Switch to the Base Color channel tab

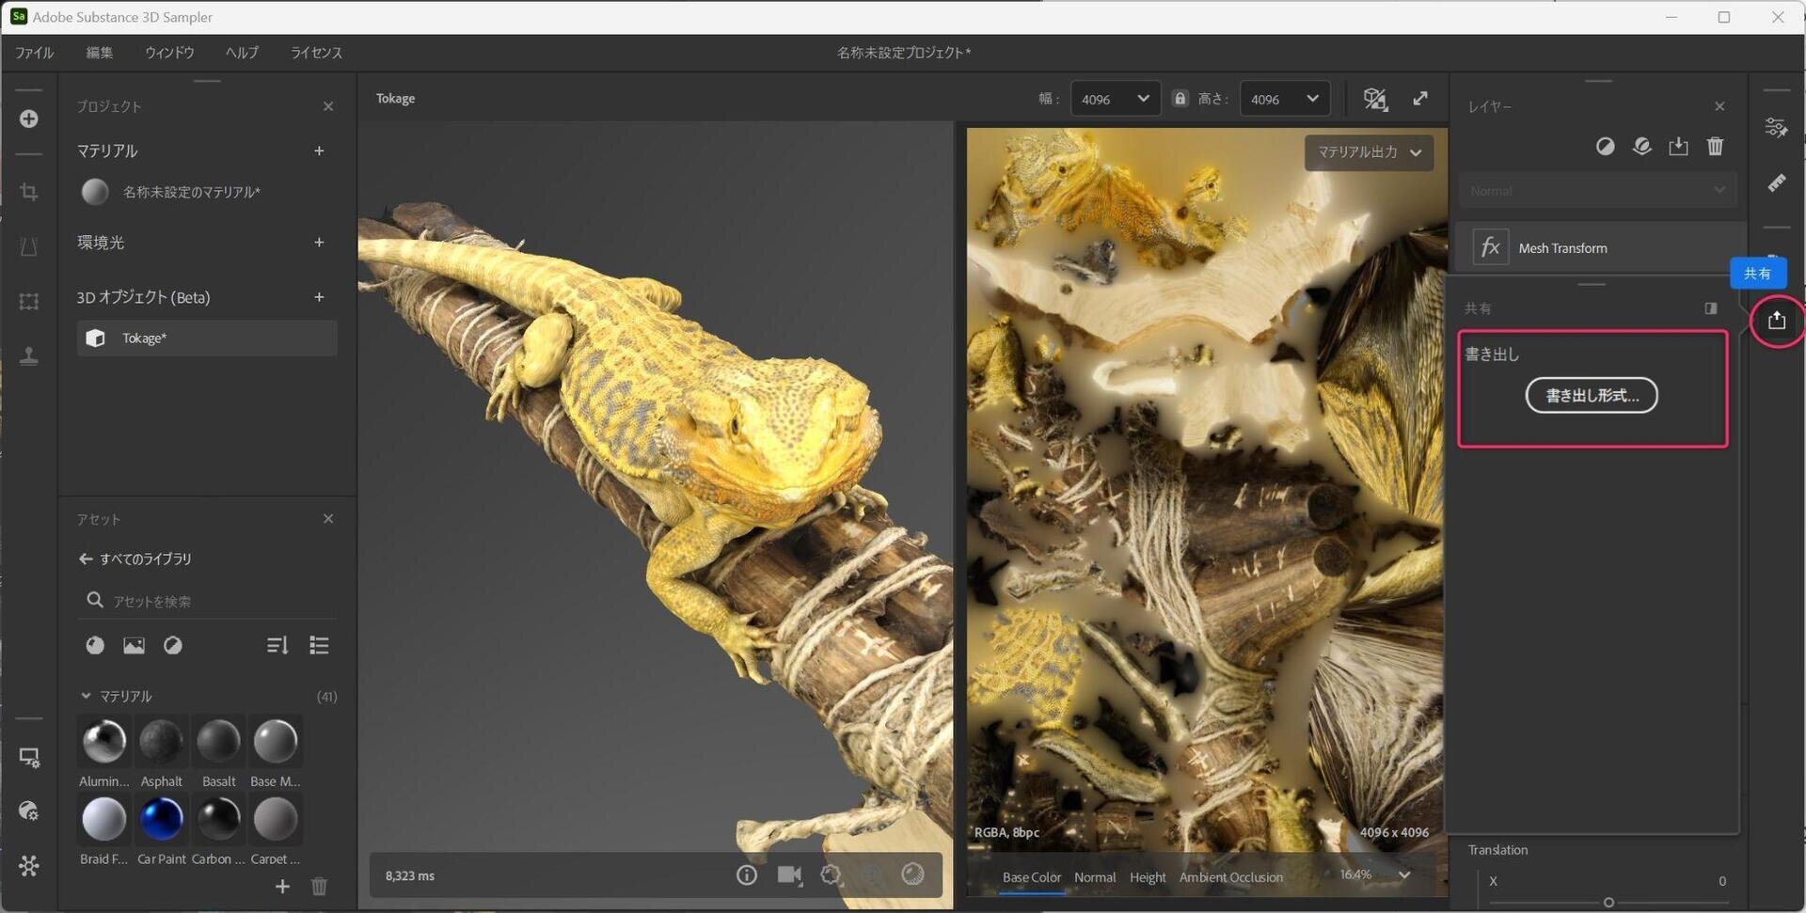click(x=1031, y=877)
